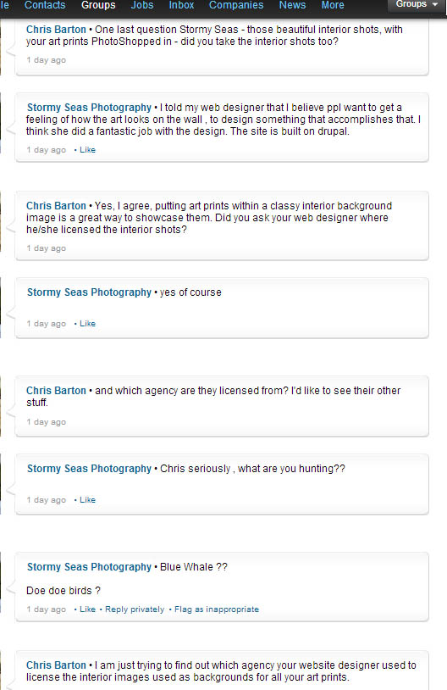Like the 'what are you hunting??' comment
The image size is (447, 690).
(87, 500)
